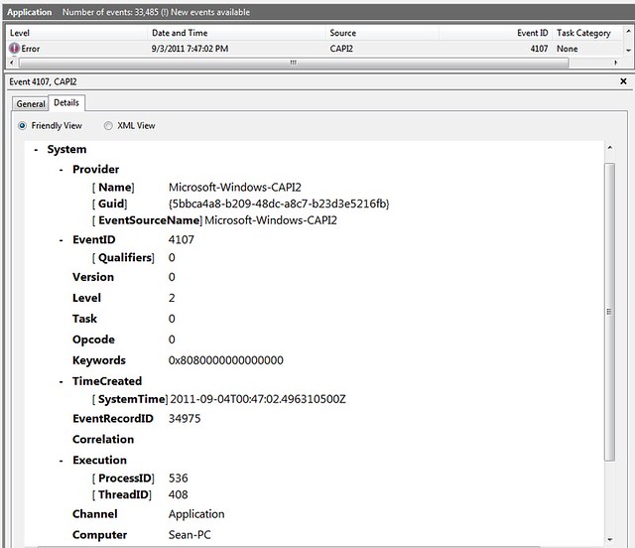This screenshot has width=635, height=548.
Task: Click the Provider Name value Microsoft-Windows-CAPI2
Action: click(235, 188)
